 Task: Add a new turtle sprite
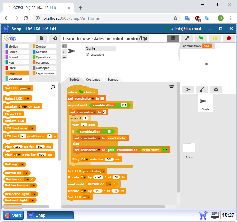click(188, 89)
